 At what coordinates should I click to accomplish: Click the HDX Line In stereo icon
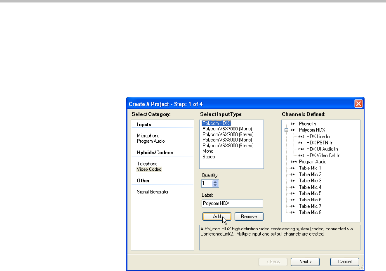click(x=301, y=137)
